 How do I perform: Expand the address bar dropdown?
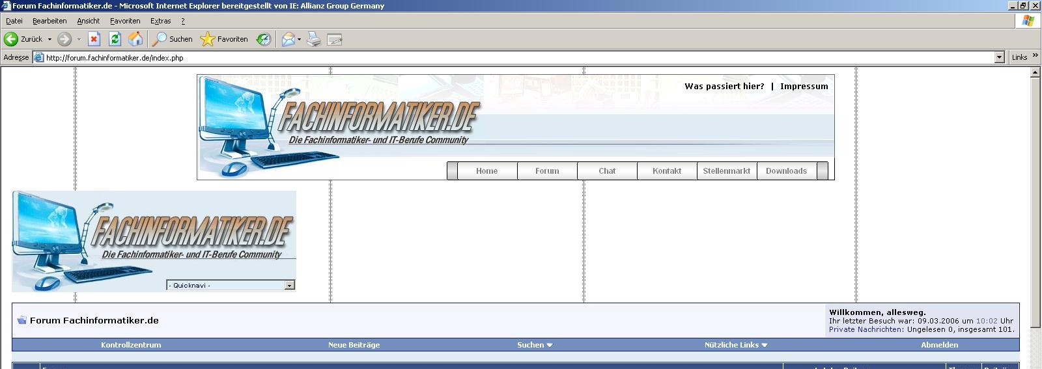point(1000,57)
